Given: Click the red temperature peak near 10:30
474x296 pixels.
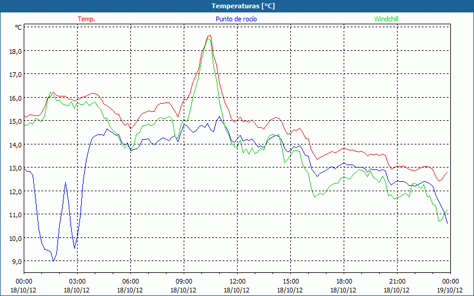Looking at the screenshot, I should (210, 36).
